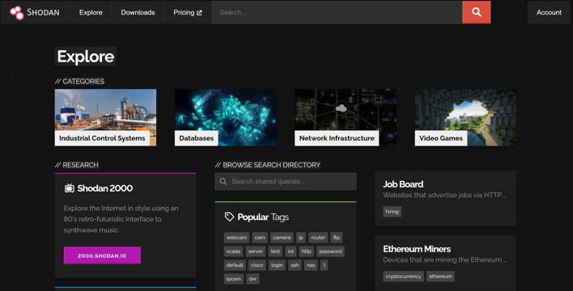Screen dimensions: 573x291
Task: Select the ipcam tag
Action: point(234,280)
